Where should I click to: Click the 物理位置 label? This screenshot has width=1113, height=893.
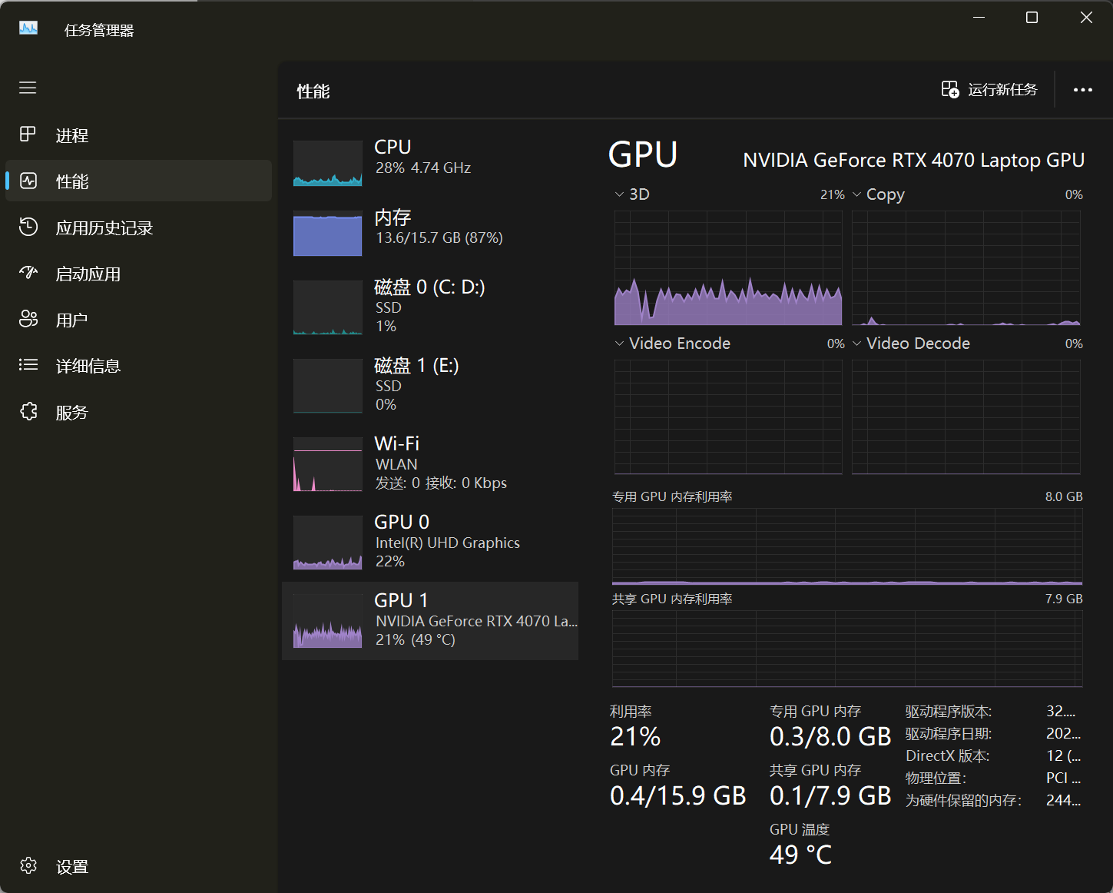(936, 778)
